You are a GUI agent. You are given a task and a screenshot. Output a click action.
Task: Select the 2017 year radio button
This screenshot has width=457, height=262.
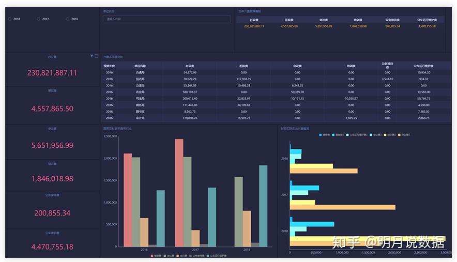(39, 19)
